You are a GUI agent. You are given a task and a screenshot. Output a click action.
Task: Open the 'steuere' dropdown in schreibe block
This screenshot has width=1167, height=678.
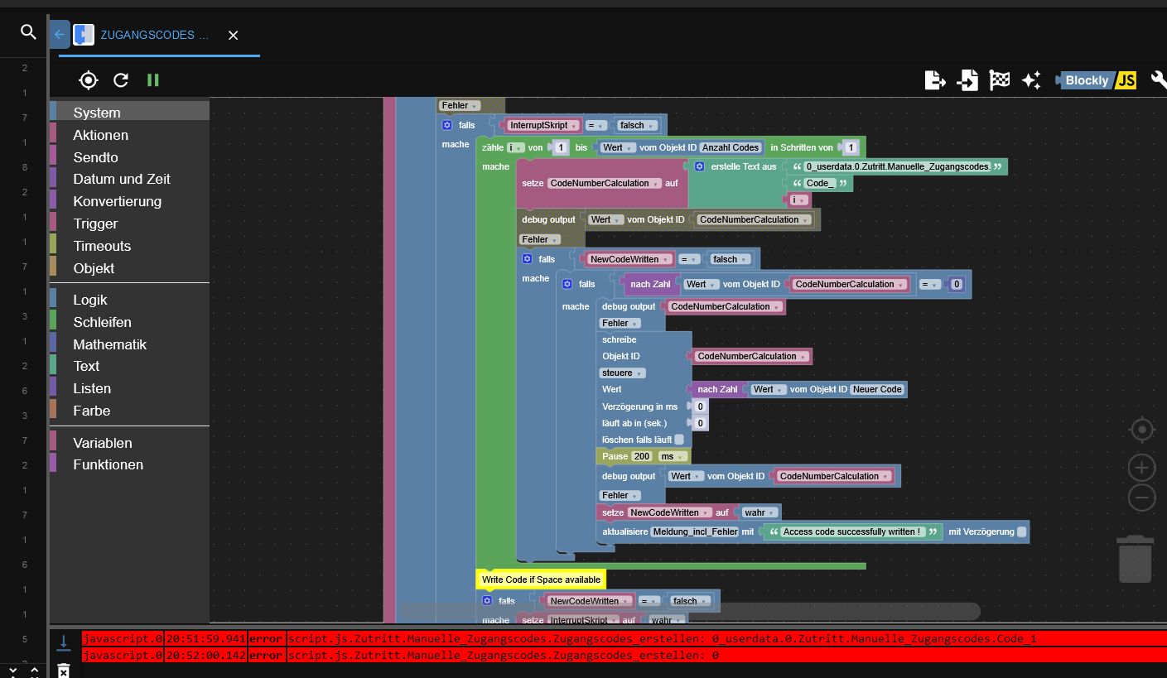coord(622,373)
